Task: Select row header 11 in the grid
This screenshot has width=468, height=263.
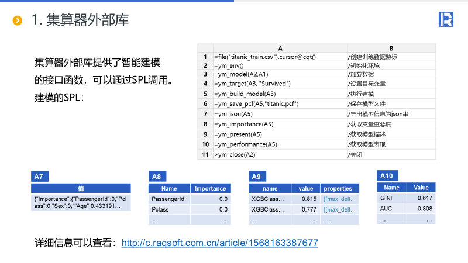Action: [x=205, y=154]
